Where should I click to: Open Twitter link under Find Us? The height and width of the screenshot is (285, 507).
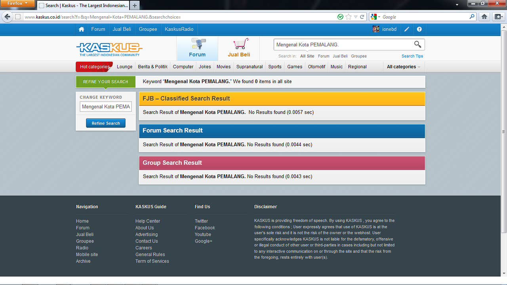[201, 221]
